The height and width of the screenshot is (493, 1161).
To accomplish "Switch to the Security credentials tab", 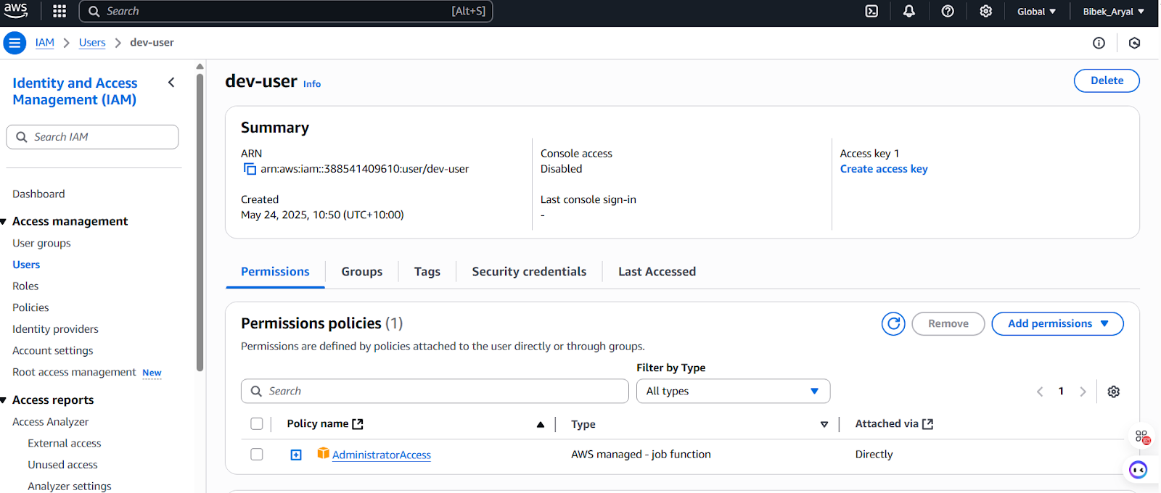I will pos(529,272).
